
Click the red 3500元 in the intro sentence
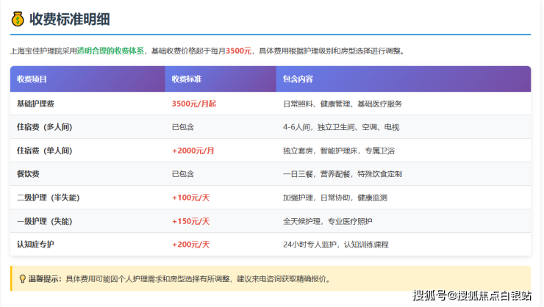(238, 51)
